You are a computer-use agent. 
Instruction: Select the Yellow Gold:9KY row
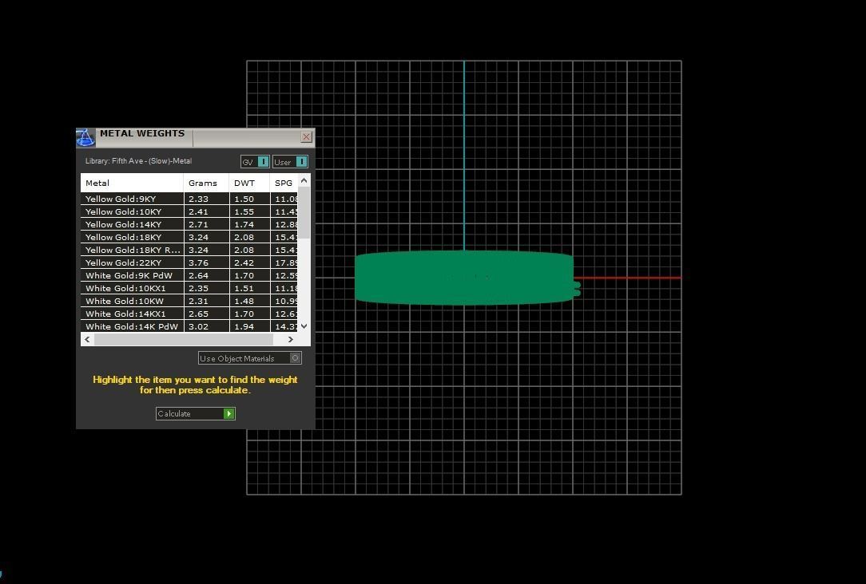[189, 199]
